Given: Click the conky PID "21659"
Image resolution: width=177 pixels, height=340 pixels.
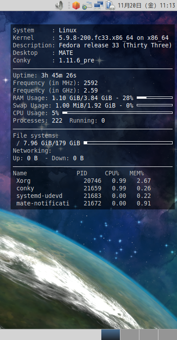Looking at the screenshot, I should [x=92, y=188].
